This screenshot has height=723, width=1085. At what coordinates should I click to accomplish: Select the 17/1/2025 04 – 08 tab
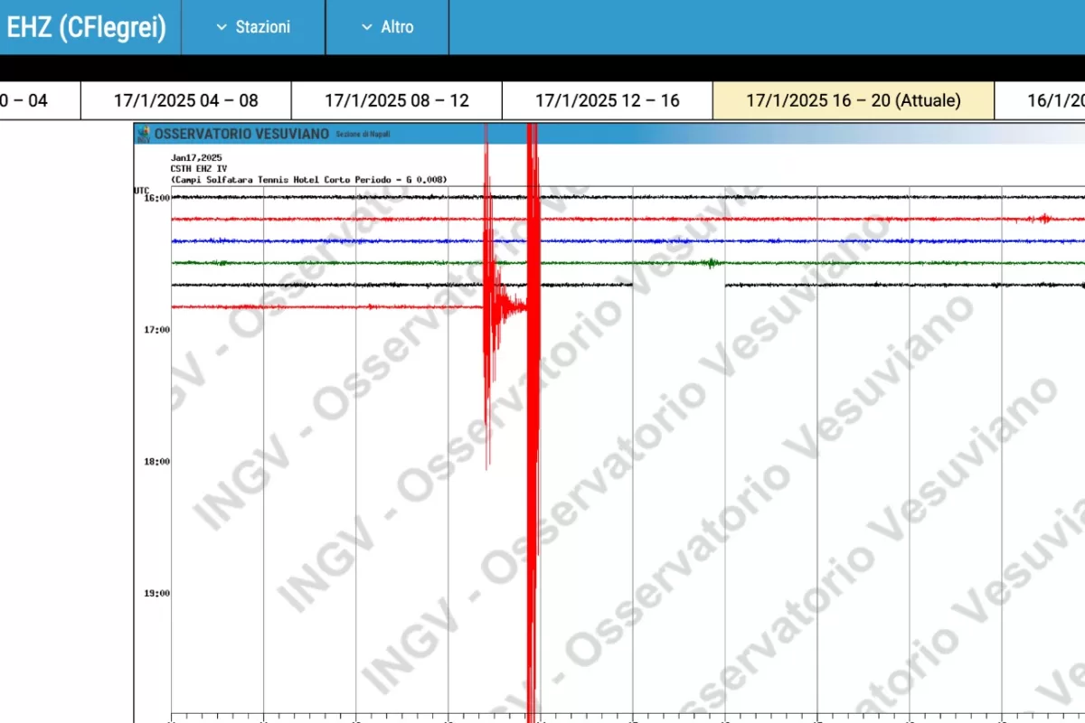186,100
